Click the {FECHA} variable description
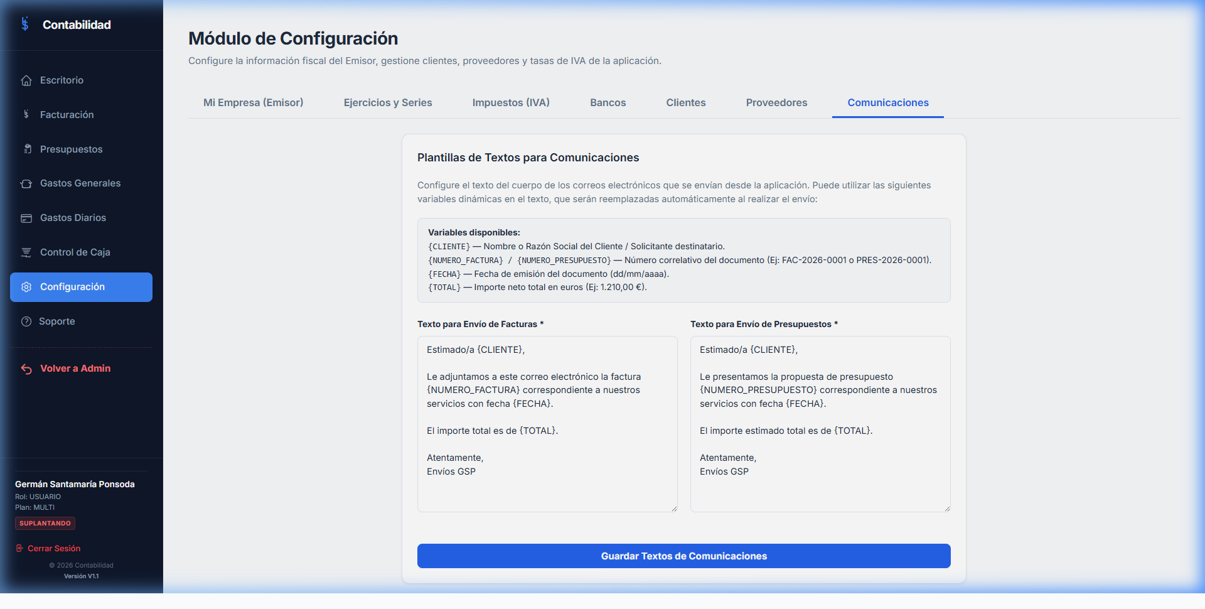 [x=572, y=274]
